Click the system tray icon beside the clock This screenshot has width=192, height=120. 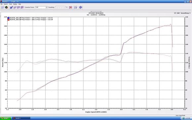pos(183,118)
